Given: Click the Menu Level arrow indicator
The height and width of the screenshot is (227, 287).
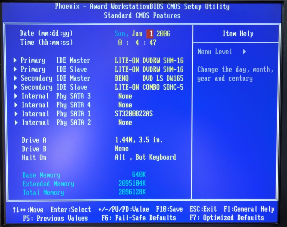Looking at the screenshot, I should point(244,52).
